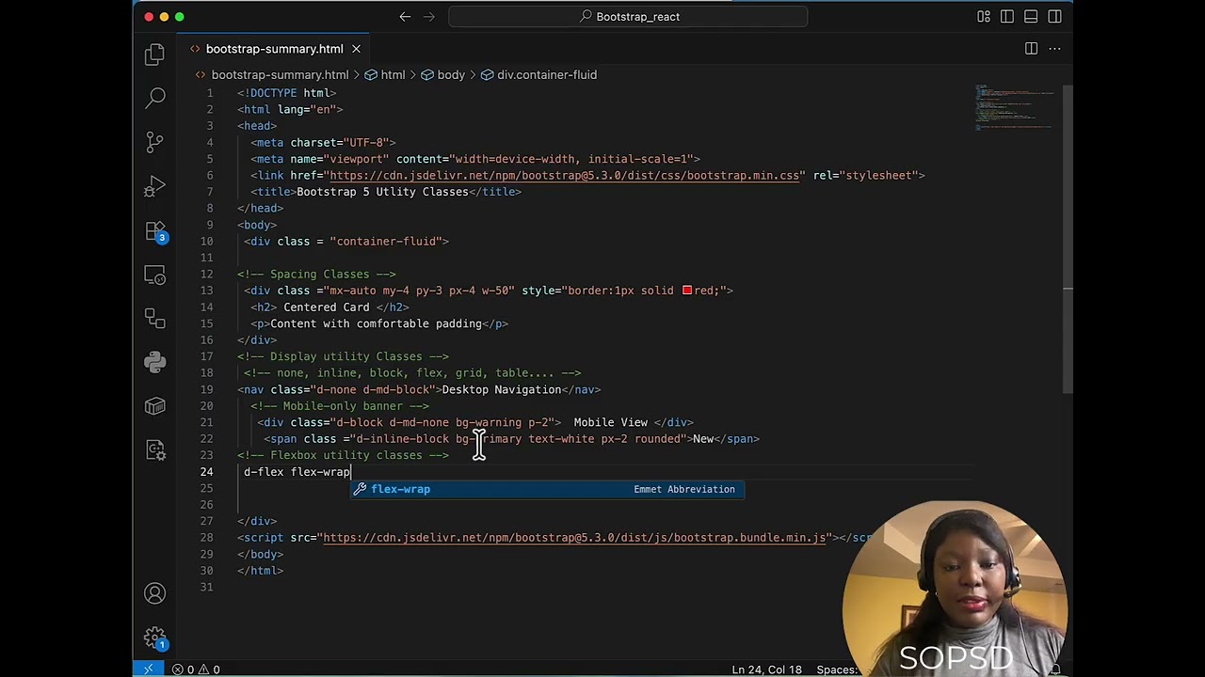Open the Python icon in activity bar

(x=155, y=362)
